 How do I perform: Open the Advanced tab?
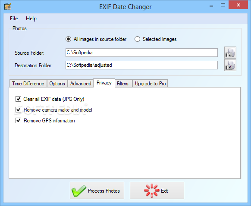pyautogui.click(x=81, y=84)
